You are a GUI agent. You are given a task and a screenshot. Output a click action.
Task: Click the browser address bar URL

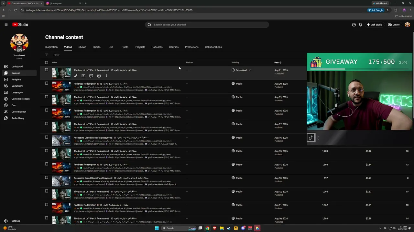click(109, 10)
